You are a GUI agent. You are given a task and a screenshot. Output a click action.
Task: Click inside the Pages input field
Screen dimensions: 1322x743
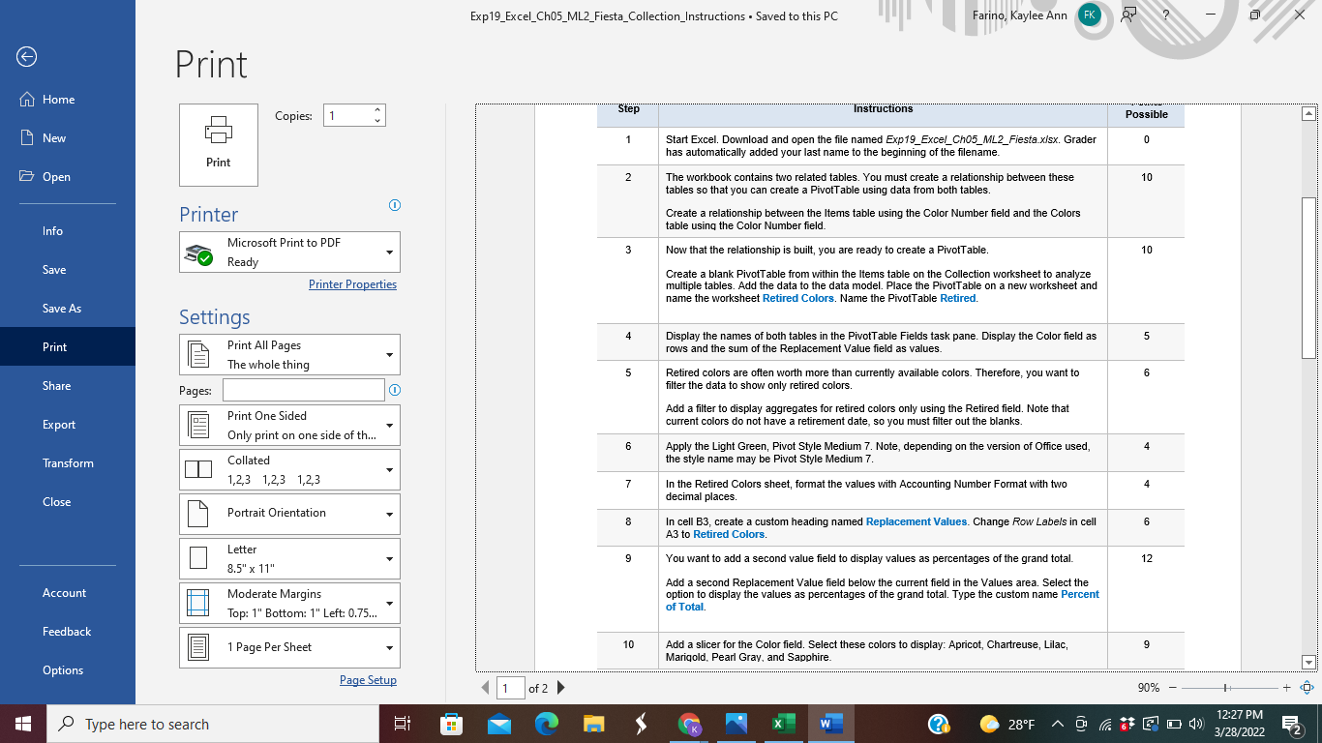303,390
